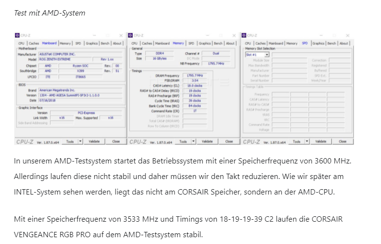Select the active Mainboard tab in the first window
Image resolution: width=381 pixels, height=244 pixels.
tap(50, 43)
